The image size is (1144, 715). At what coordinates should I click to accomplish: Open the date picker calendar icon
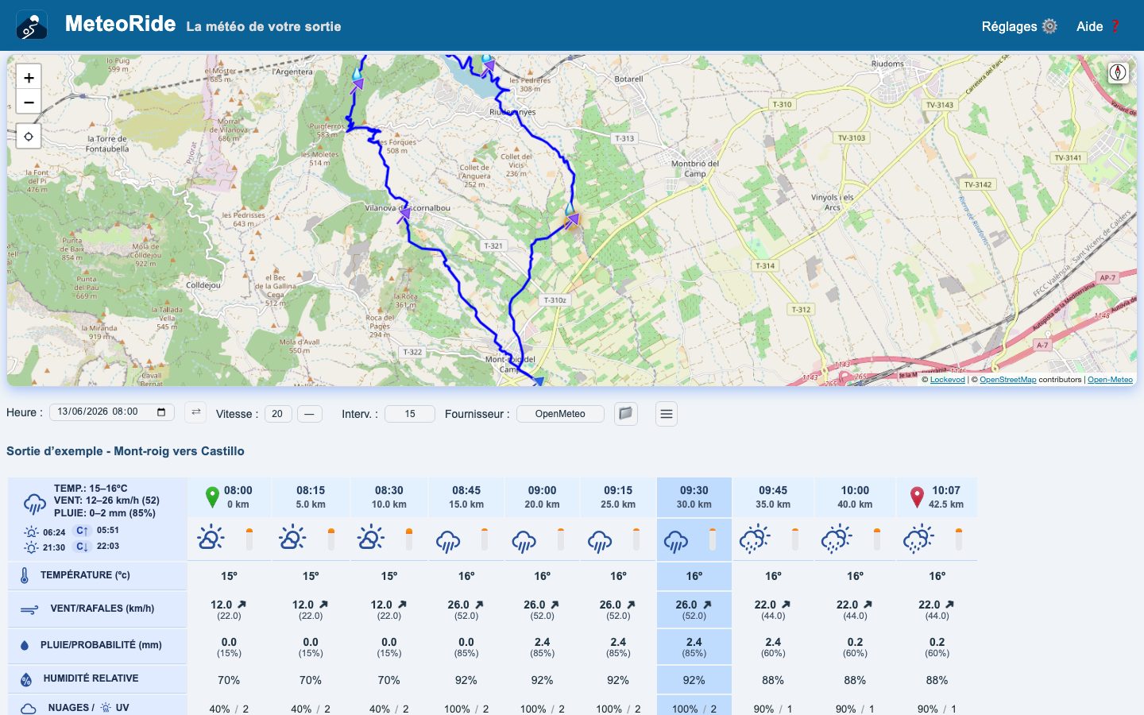[161, 412]
